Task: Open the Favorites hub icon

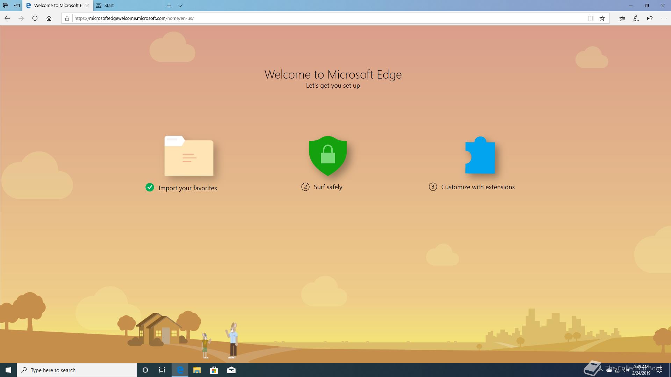Action: point(622,18)
